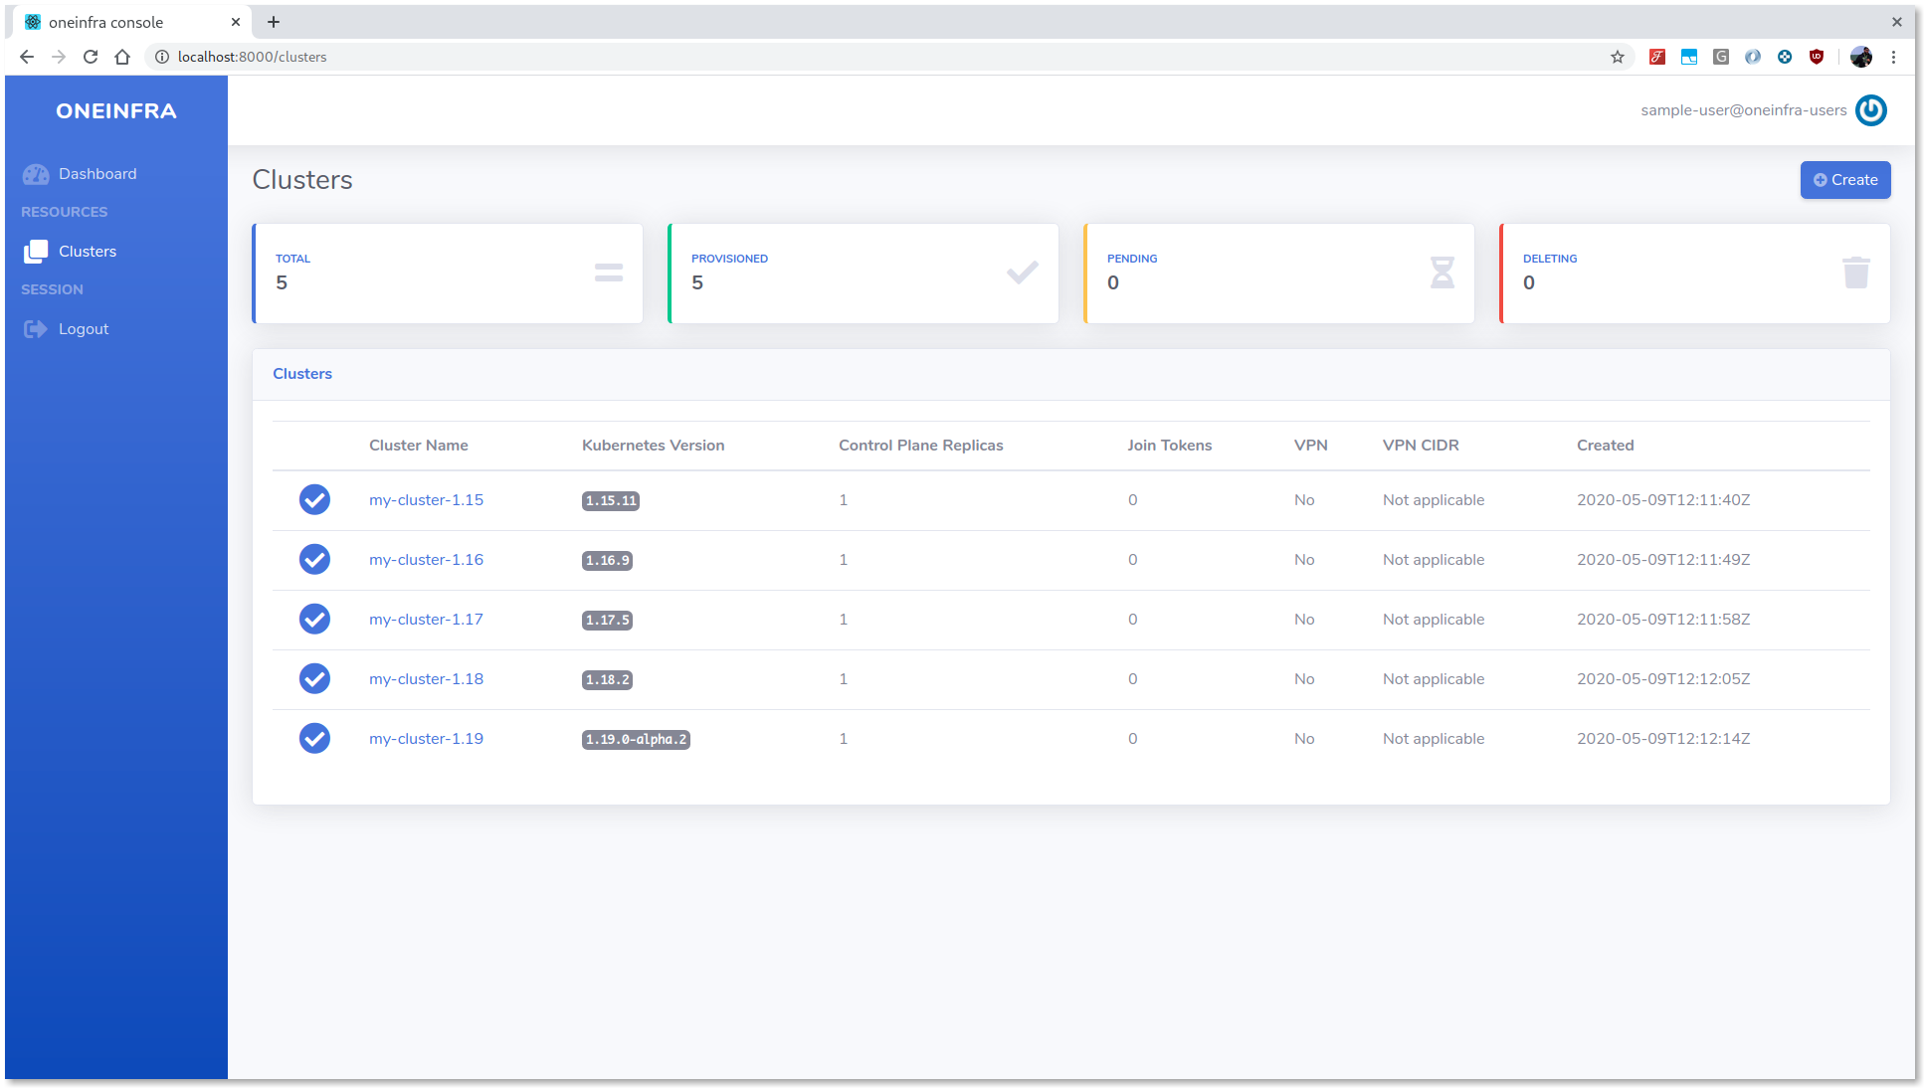Click the provisioned checkmark icon for my-cluster-1.15

(314, 499)
